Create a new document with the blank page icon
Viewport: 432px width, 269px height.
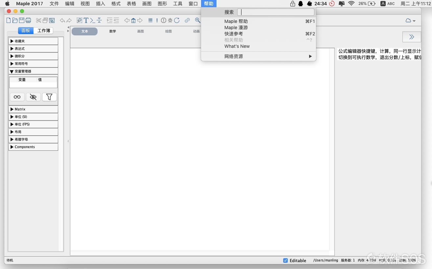point(9,20)
